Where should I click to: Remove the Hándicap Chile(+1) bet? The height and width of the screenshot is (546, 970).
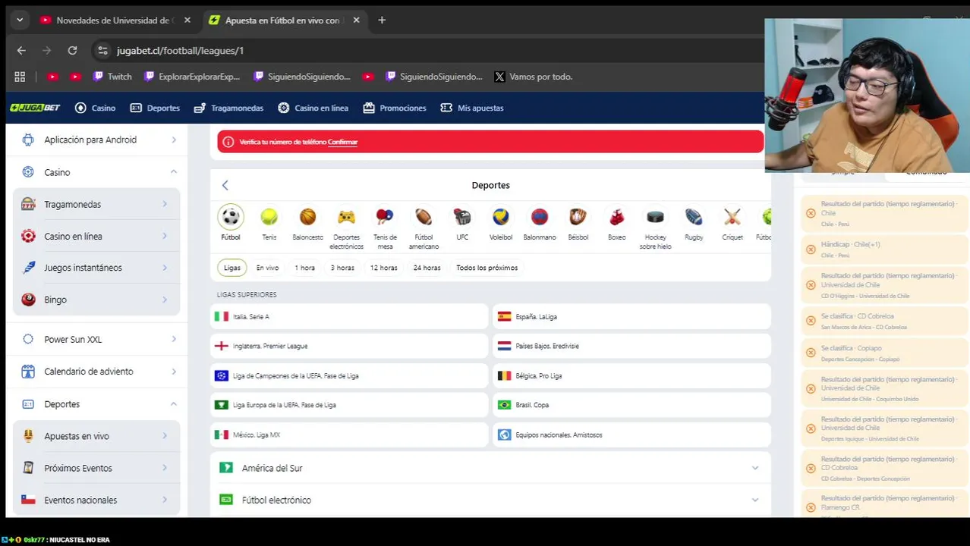(811, 249)
